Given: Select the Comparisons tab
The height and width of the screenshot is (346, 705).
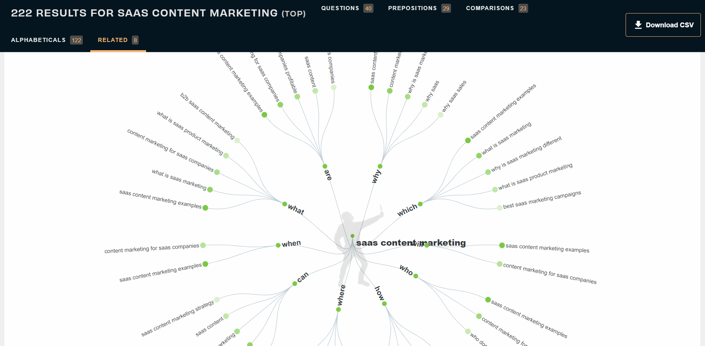Looking at the screenshot, I should pos(496,8).
